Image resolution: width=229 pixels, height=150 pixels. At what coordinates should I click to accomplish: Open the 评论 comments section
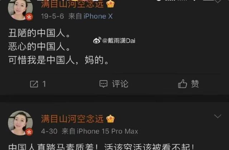120,84
